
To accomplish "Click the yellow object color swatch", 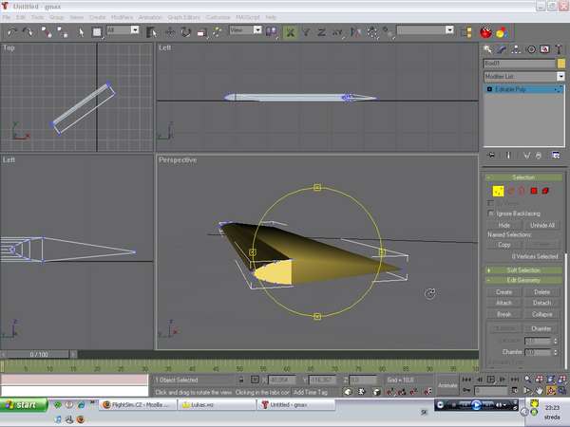I will coord(561,64).
